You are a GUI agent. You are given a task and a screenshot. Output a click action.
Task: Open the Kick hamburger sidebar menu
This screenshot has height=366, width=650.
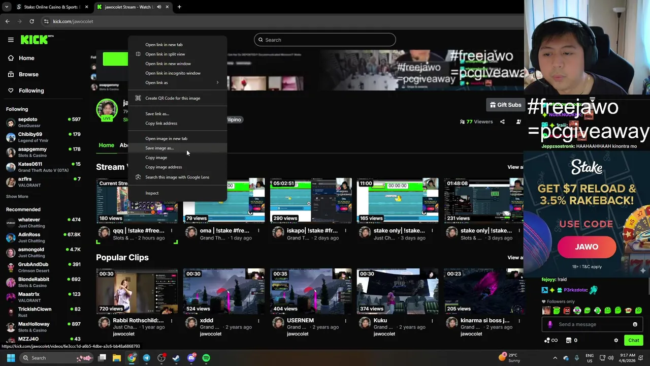pos(11,40)
